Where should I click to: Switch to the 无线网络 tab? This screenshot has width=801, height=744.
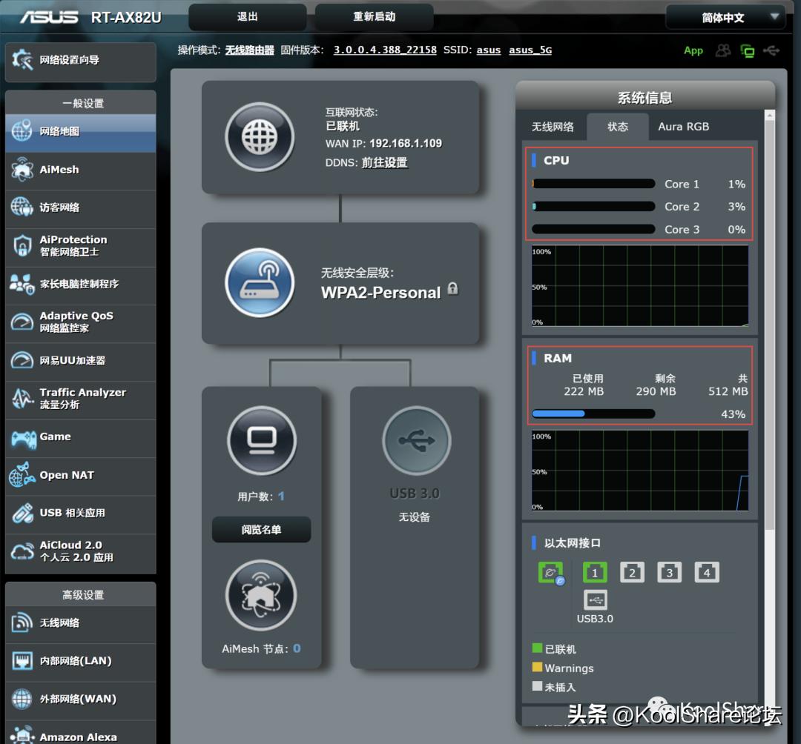pyautogui.click(x=553, y=127)
